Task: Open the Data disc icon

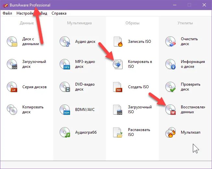Action: point(12,42)
